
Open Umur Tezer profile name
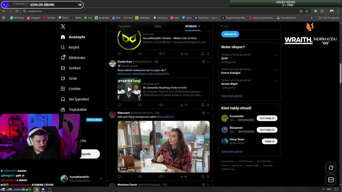point(237,139)
